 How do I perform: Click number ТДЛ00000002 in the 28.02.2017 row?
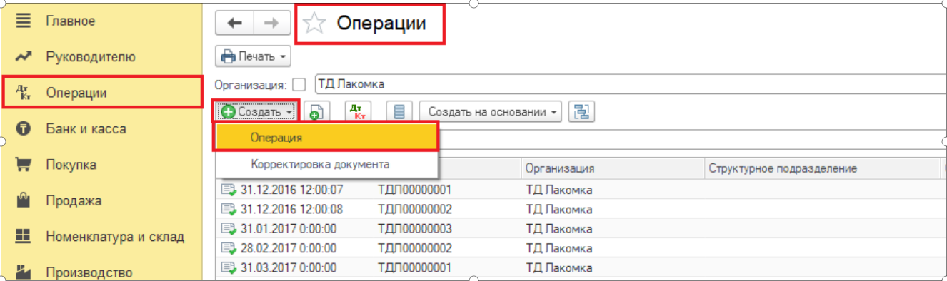coord(414,248)
